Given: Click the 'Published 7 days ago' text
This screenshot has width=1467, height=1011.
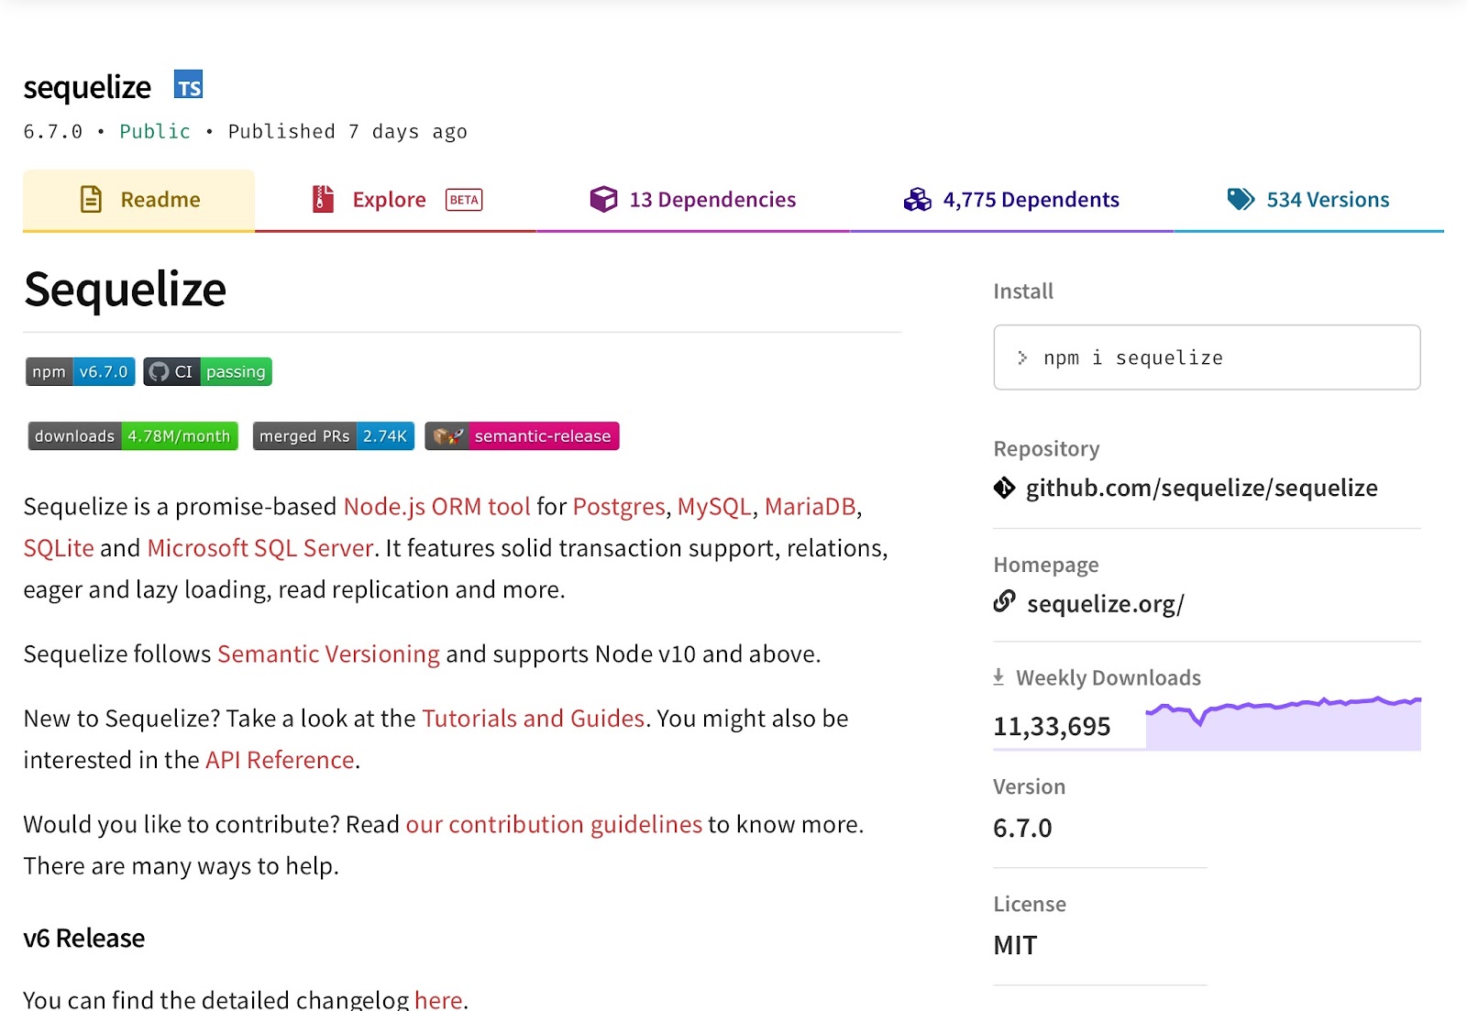Looking at the screenshot, I should (x=347, y=131).
